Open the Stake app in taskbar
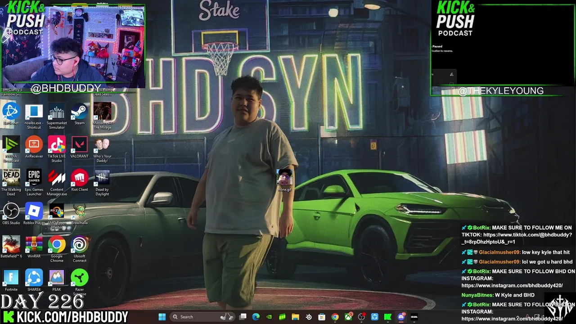576x324 pixels. point(414,317)
